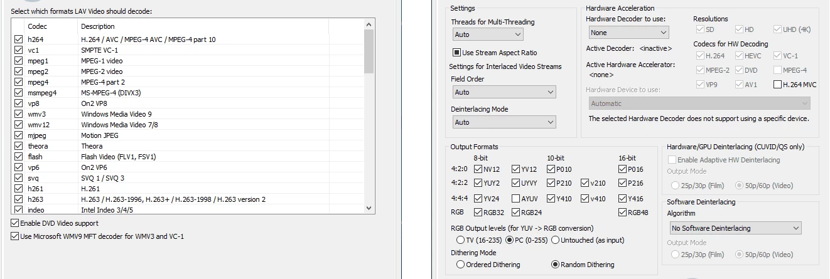
Task: Uncheck the mpeg4 codec row
Action: pos(18,82)
